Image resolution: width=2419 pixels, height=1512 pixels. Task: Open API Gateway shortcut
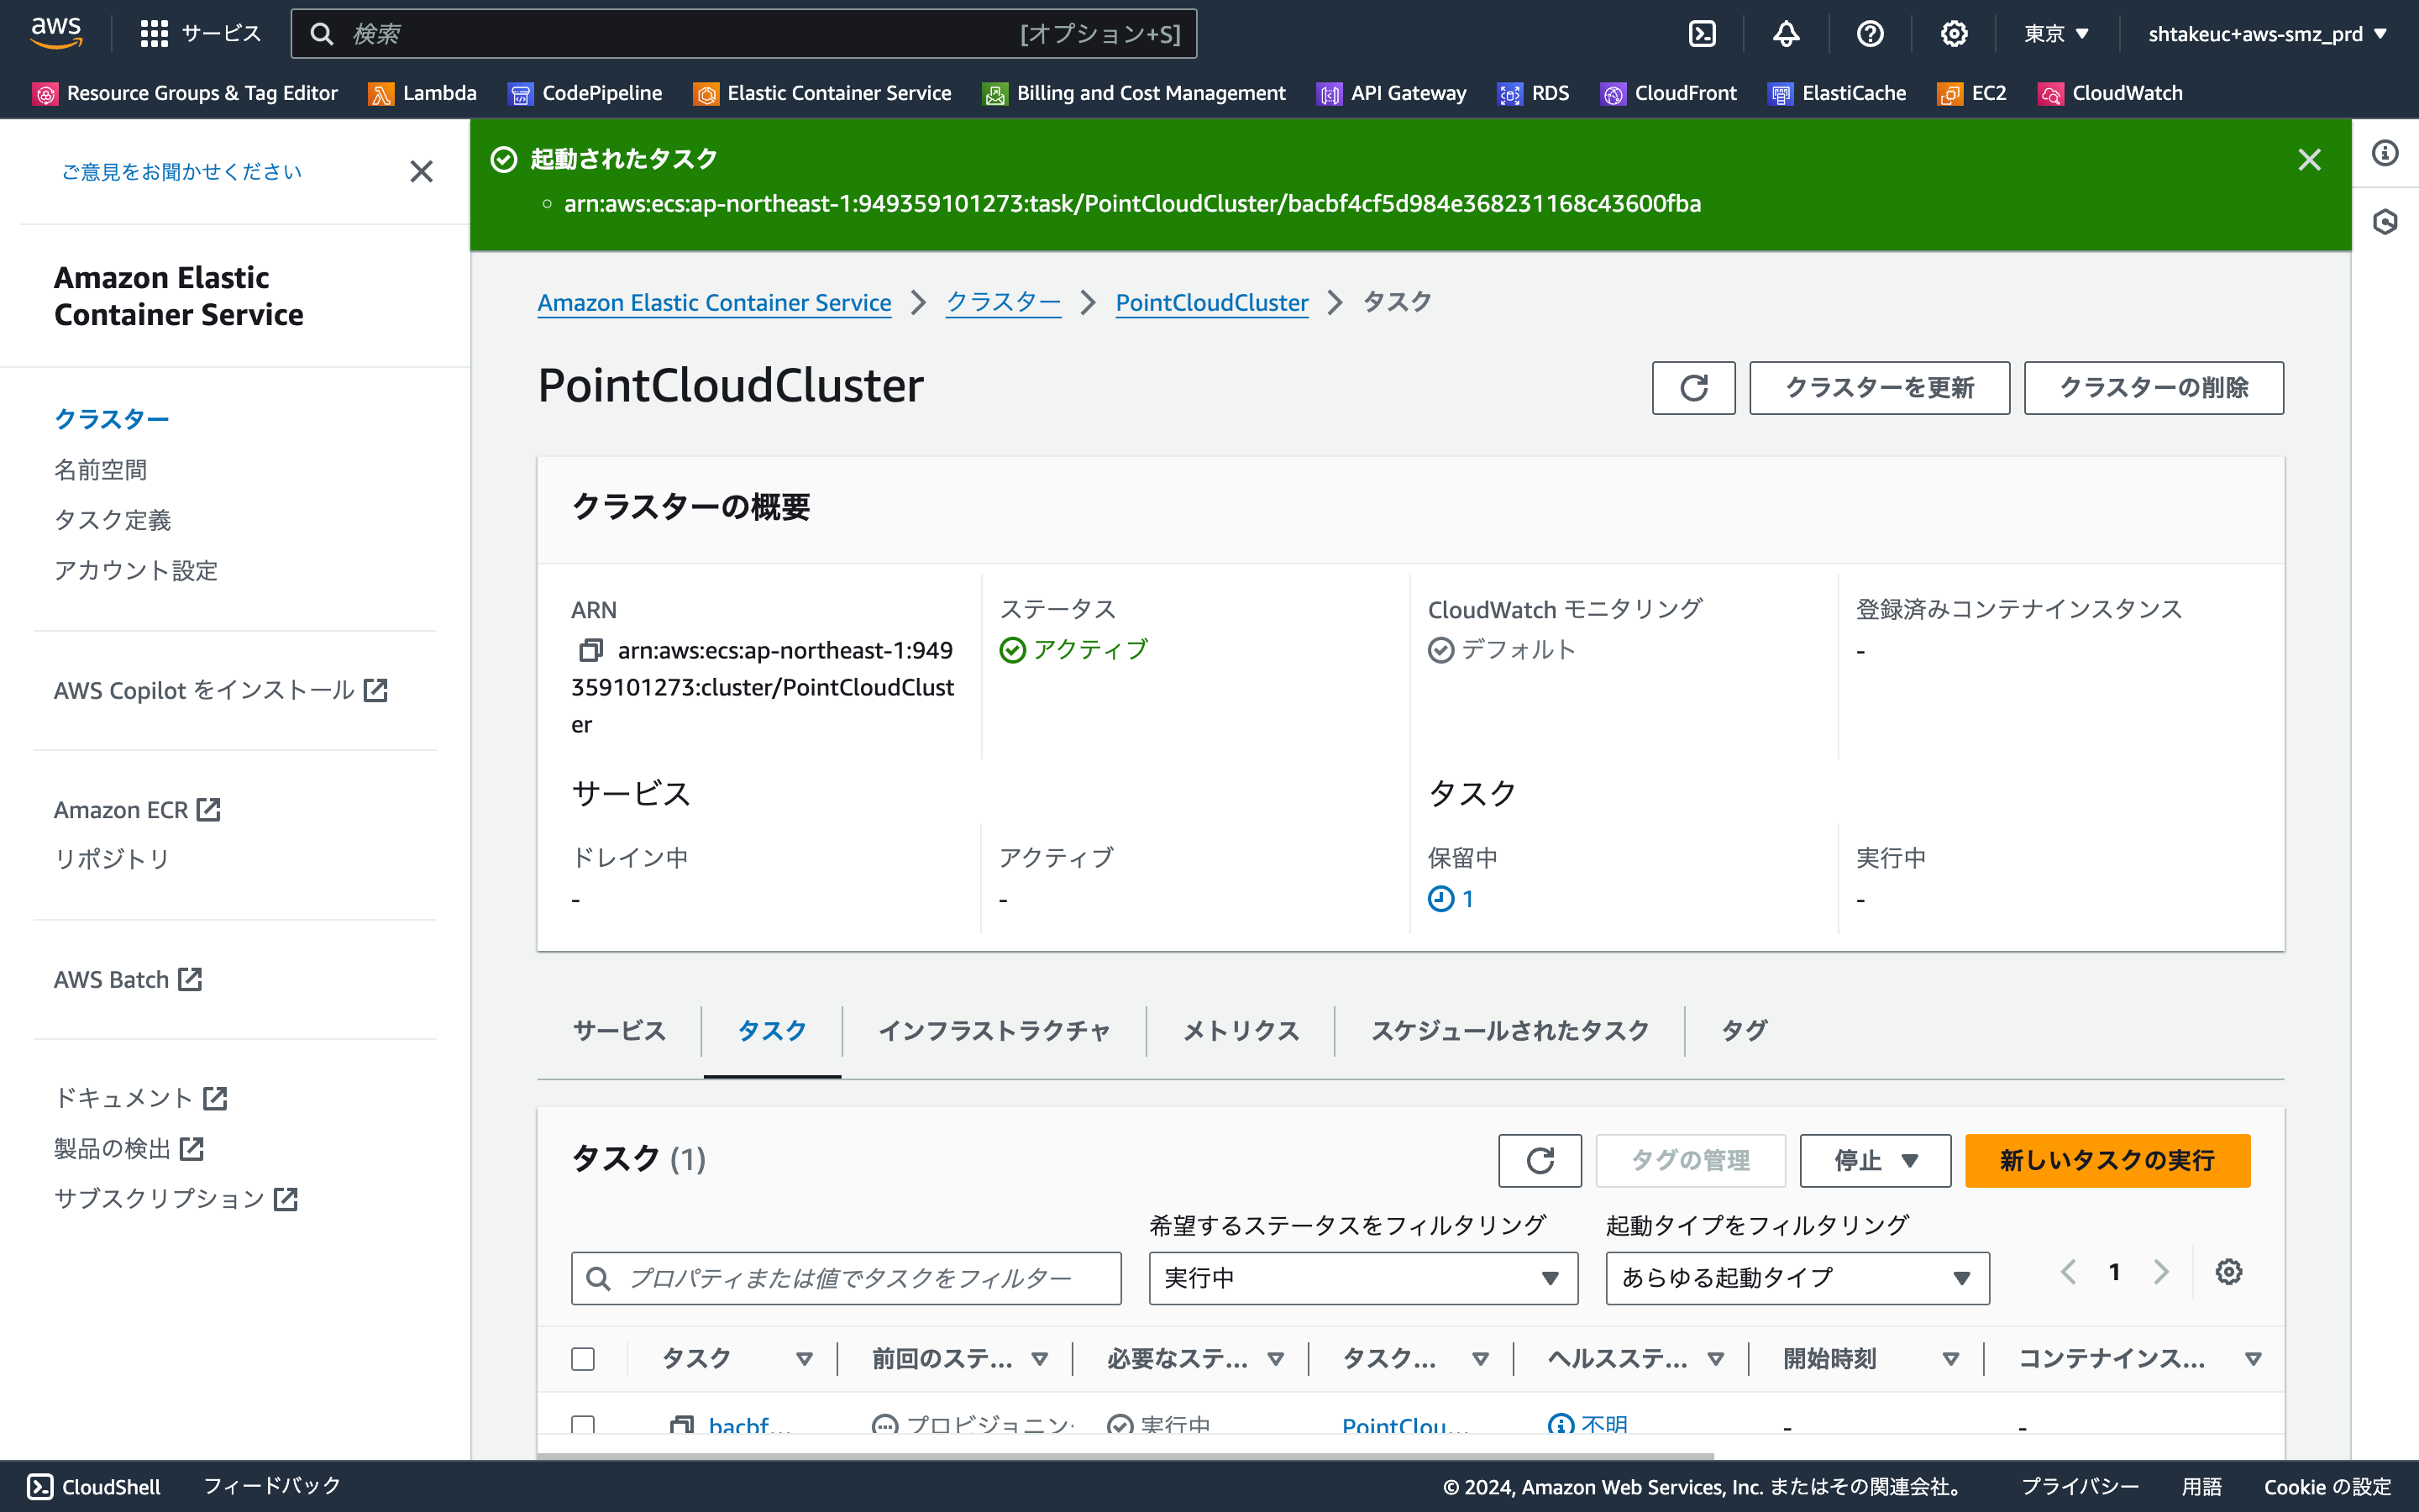click(x=1393, y=93)
